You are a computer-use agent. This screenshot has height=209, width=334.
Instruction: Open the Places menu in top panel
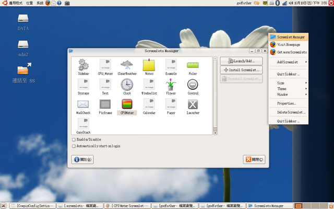click(x=29, y=3)
